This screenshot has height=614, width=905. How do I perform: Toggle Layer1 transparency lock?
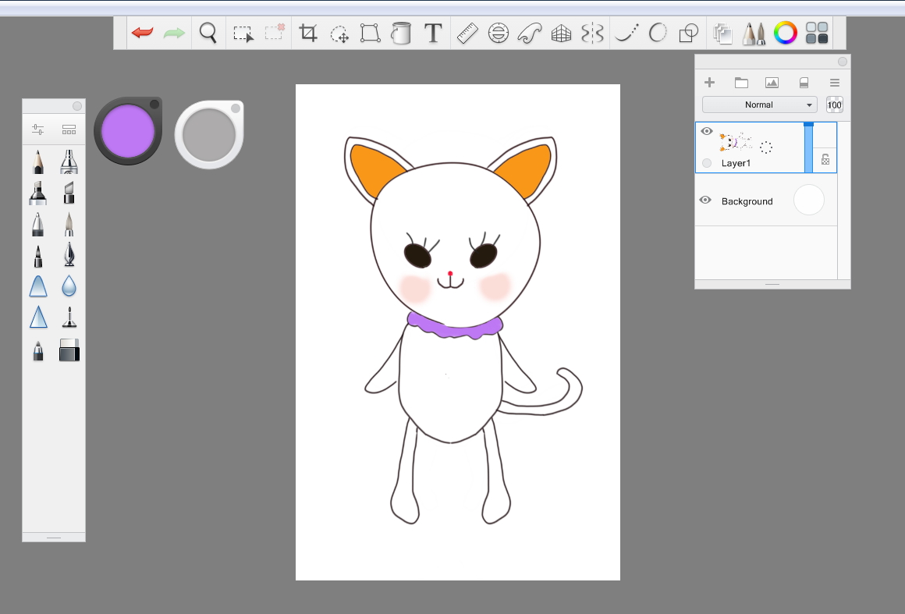tap(825, 159)
